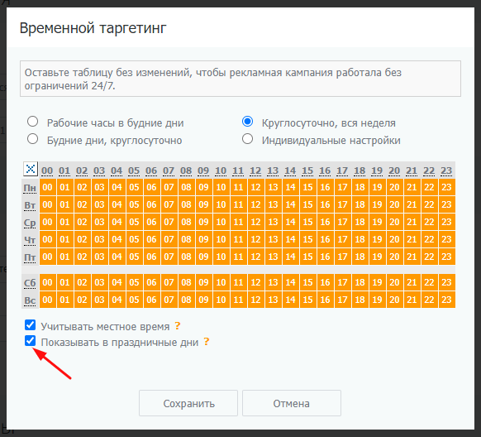This screenshot has width=481, height=437.
Task: Click the question mark beside holidays option
Action: pyautogui.click(x=207, y=342)
